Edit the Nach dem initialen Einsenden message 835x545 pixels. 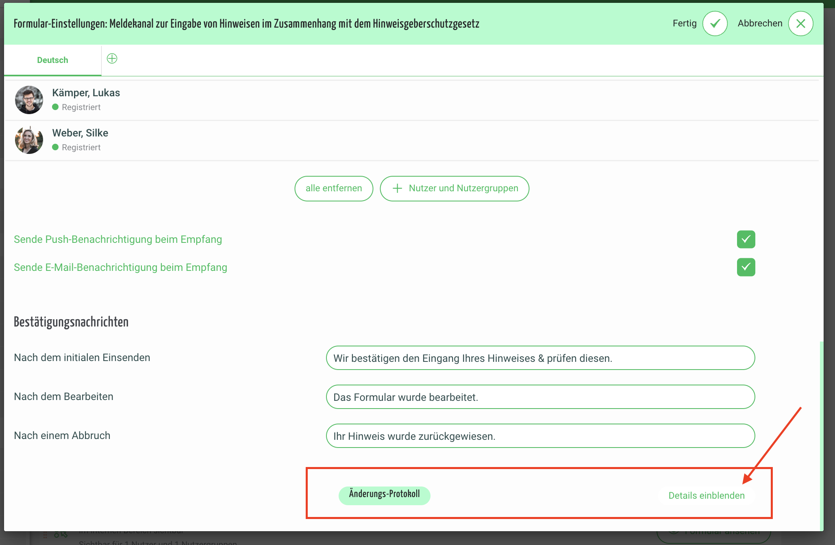540,358
